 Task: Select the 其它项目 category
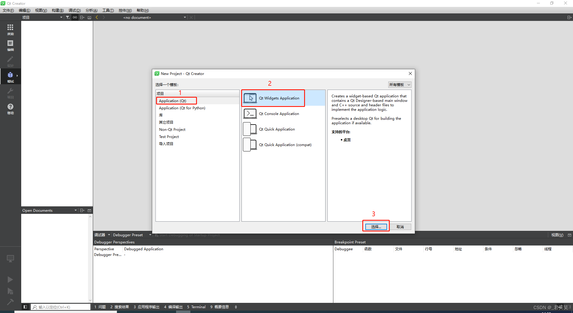197,122
